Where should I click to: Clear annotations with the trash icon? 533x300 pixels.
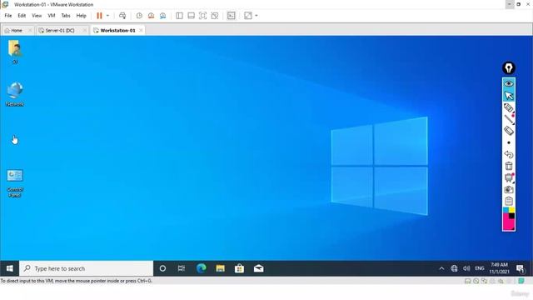coord(509,166)
